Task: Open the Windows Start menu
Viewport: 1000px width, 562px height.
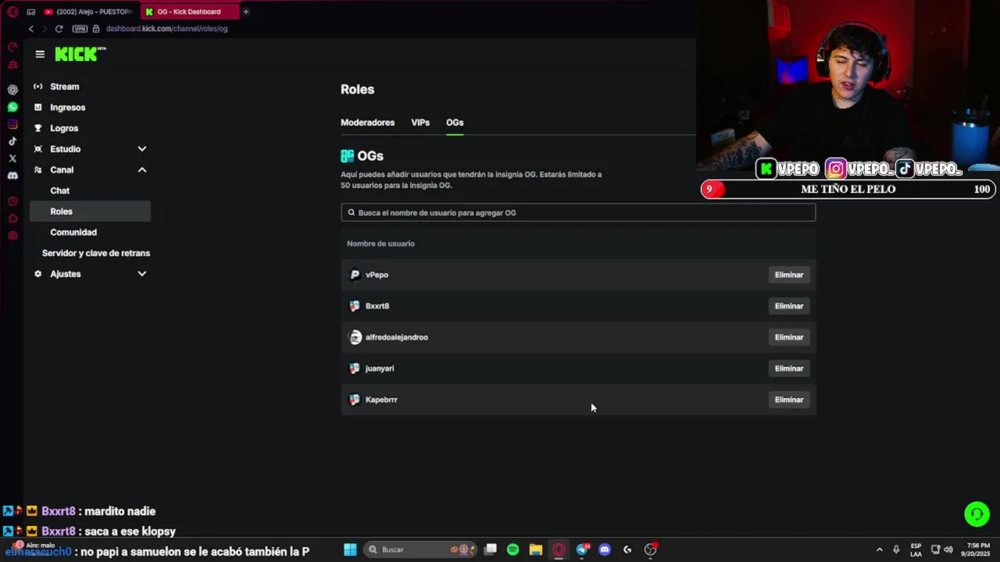Action: [x=351, y=550]
